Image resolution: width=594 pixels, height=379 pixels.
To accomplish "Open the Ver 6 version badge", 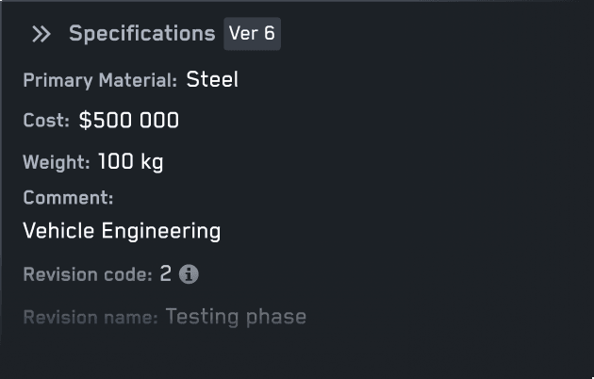I will [x=252, y=33].
